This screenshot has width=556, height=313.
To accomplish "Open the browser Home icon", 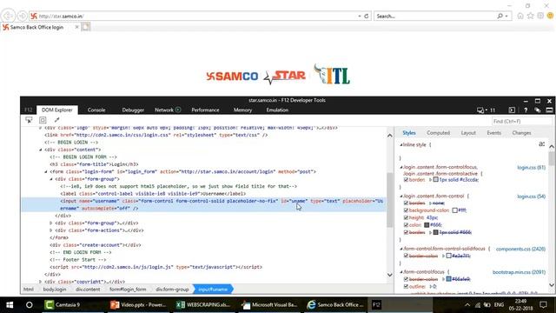I will click(x=520, y=16).
